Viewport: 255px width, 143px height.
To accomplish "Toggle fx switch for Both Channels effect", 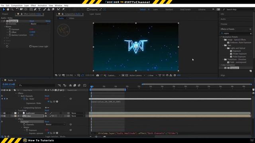I will coord(2,96).
